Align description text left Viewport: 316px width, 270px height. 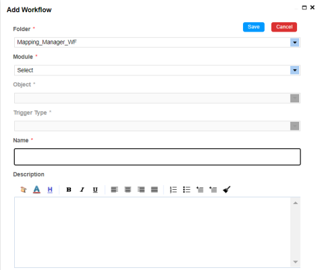pos(115,190)
